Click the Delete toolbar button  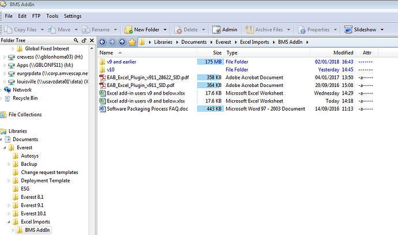click(x=186, y=29)
